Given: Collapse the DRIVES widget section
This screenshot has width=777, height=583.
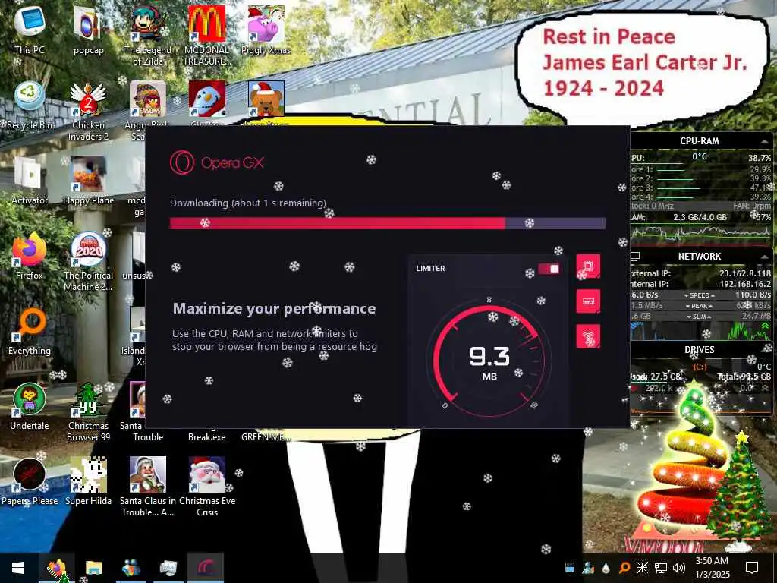Looking at the screenshot, I should [x=763, y=349].
